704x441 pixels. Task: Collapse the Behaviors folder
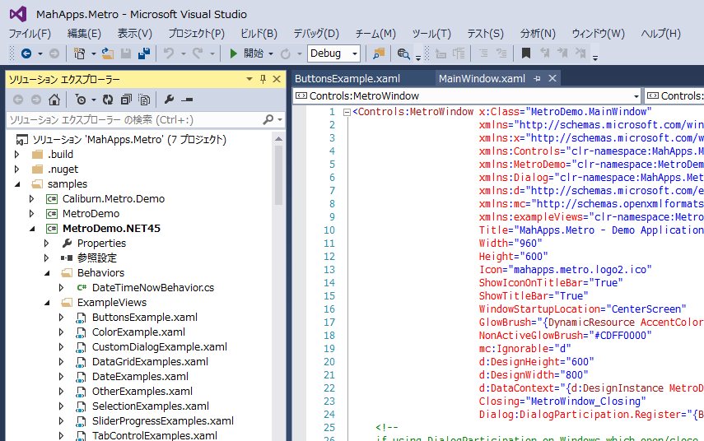pos(47,273)
